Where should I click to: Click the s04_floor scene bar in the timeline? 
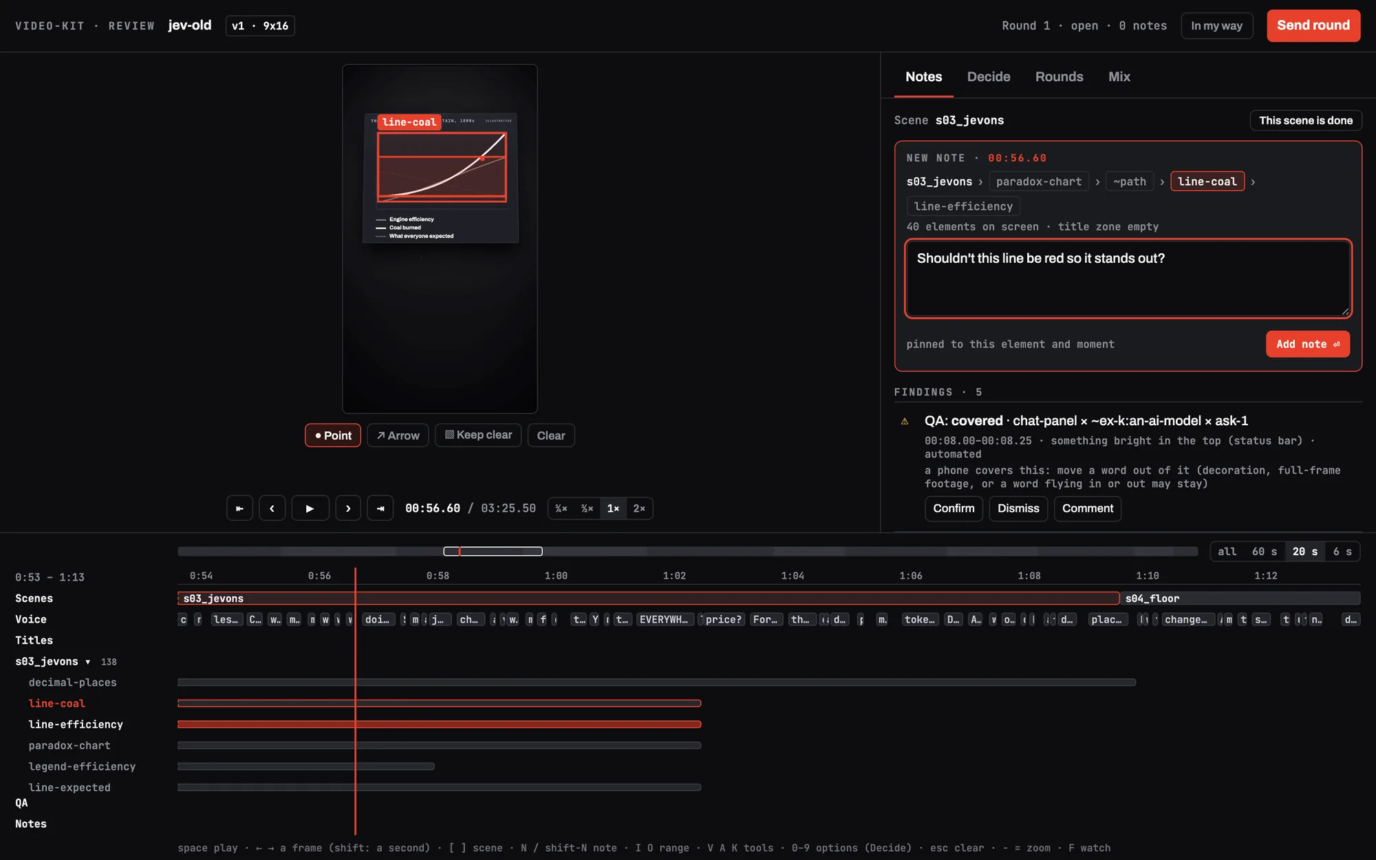pyautogui.click(x=1240, y=599)
